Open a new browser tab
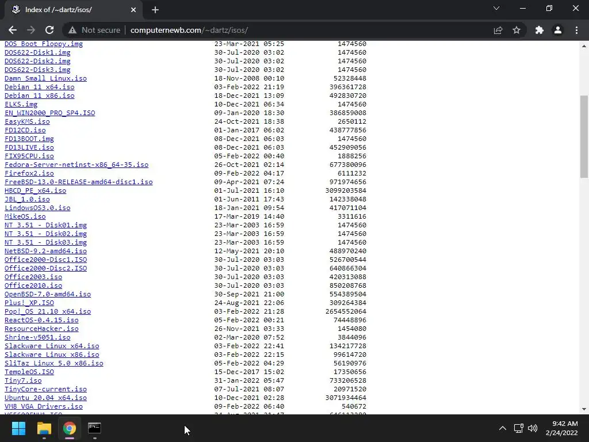 [155, 10]
